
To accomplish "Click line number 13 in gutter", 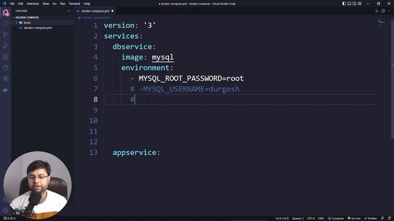I will [93, 152].
